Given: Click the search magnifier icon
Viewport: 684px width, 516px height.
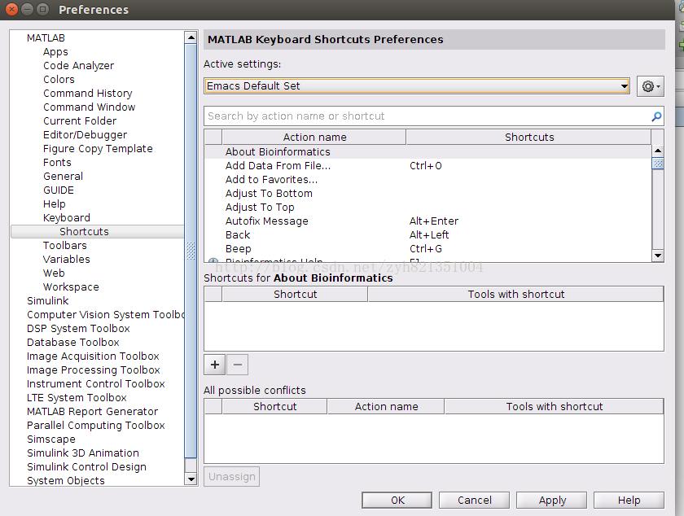Looking at the screenshot, I should coord(656,116).
